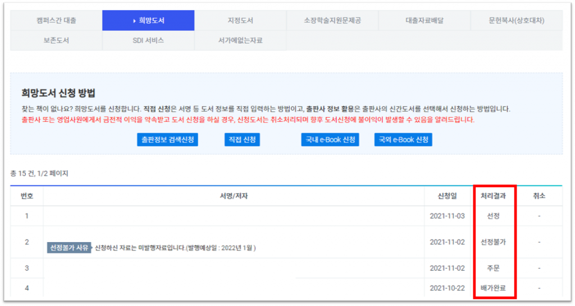The height and width of the screenshot is (306, 575).
Task: Go to the 대출자료배달 tab
Action: pos(425,21)
